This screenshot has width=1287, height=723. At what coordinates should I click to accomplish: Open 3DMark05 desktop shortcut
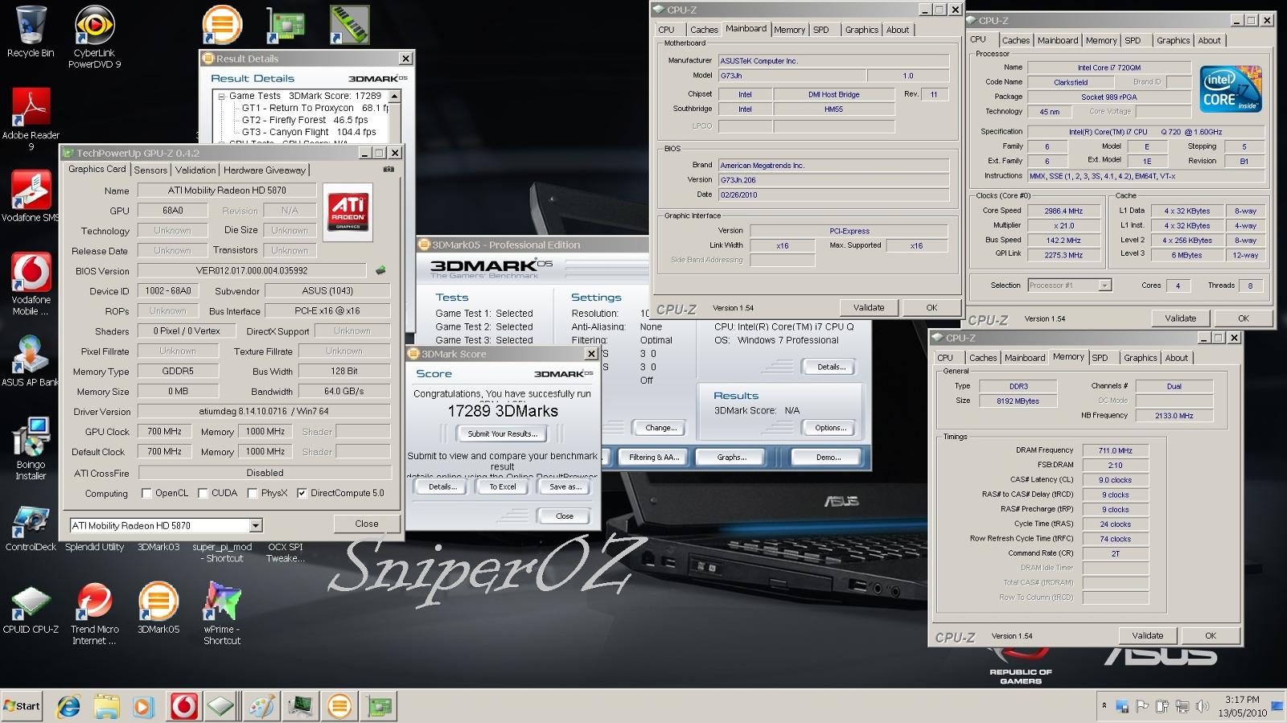coord(158,608)
